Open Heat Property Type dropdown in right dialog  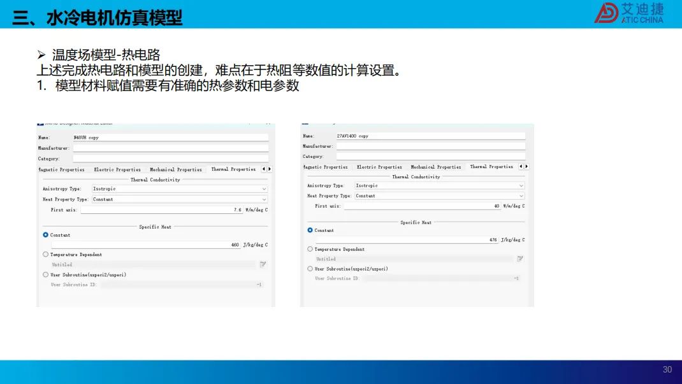439,196
